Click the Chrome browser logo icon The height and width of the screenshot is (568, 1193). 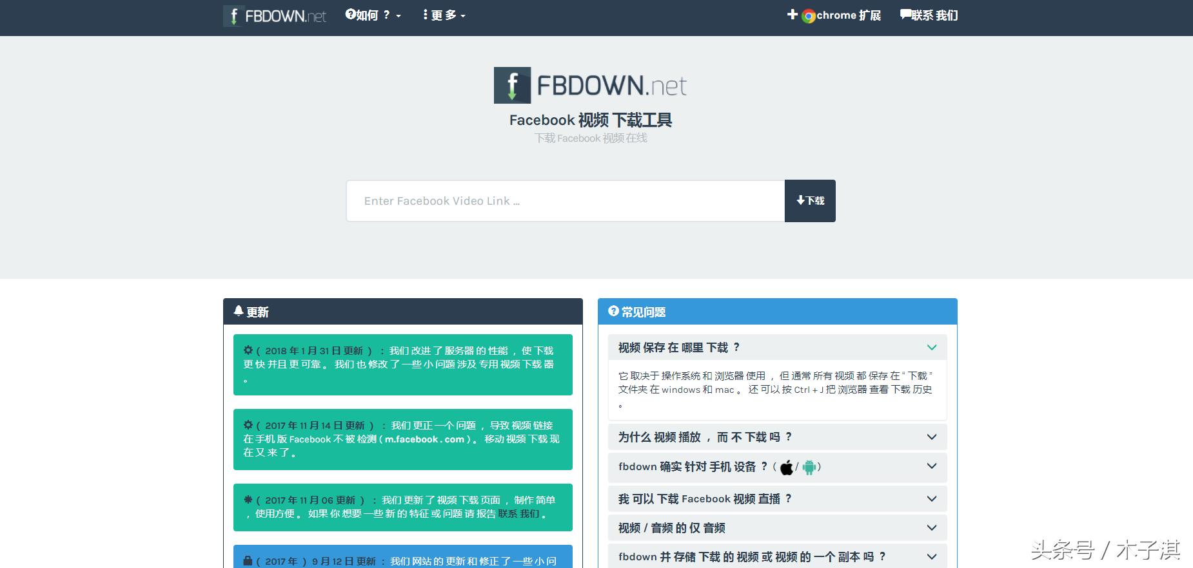808,16
